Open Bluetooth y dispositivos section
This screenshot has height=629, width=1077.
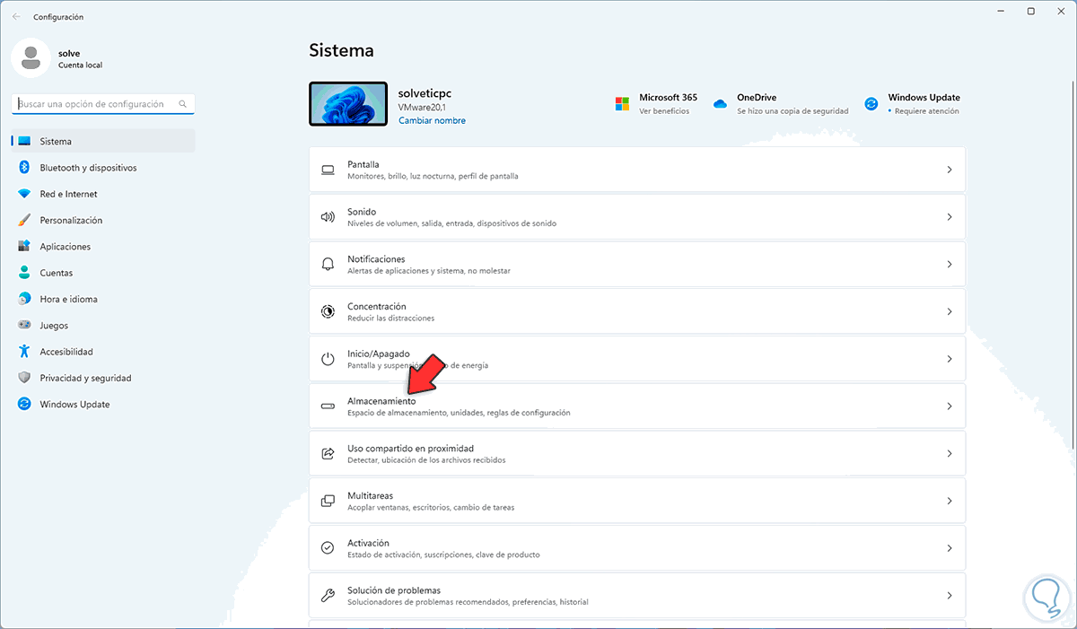click(x=103, y=168)
